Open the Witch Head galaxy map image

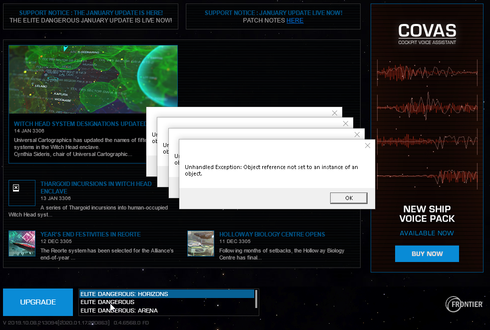point(93,79)
